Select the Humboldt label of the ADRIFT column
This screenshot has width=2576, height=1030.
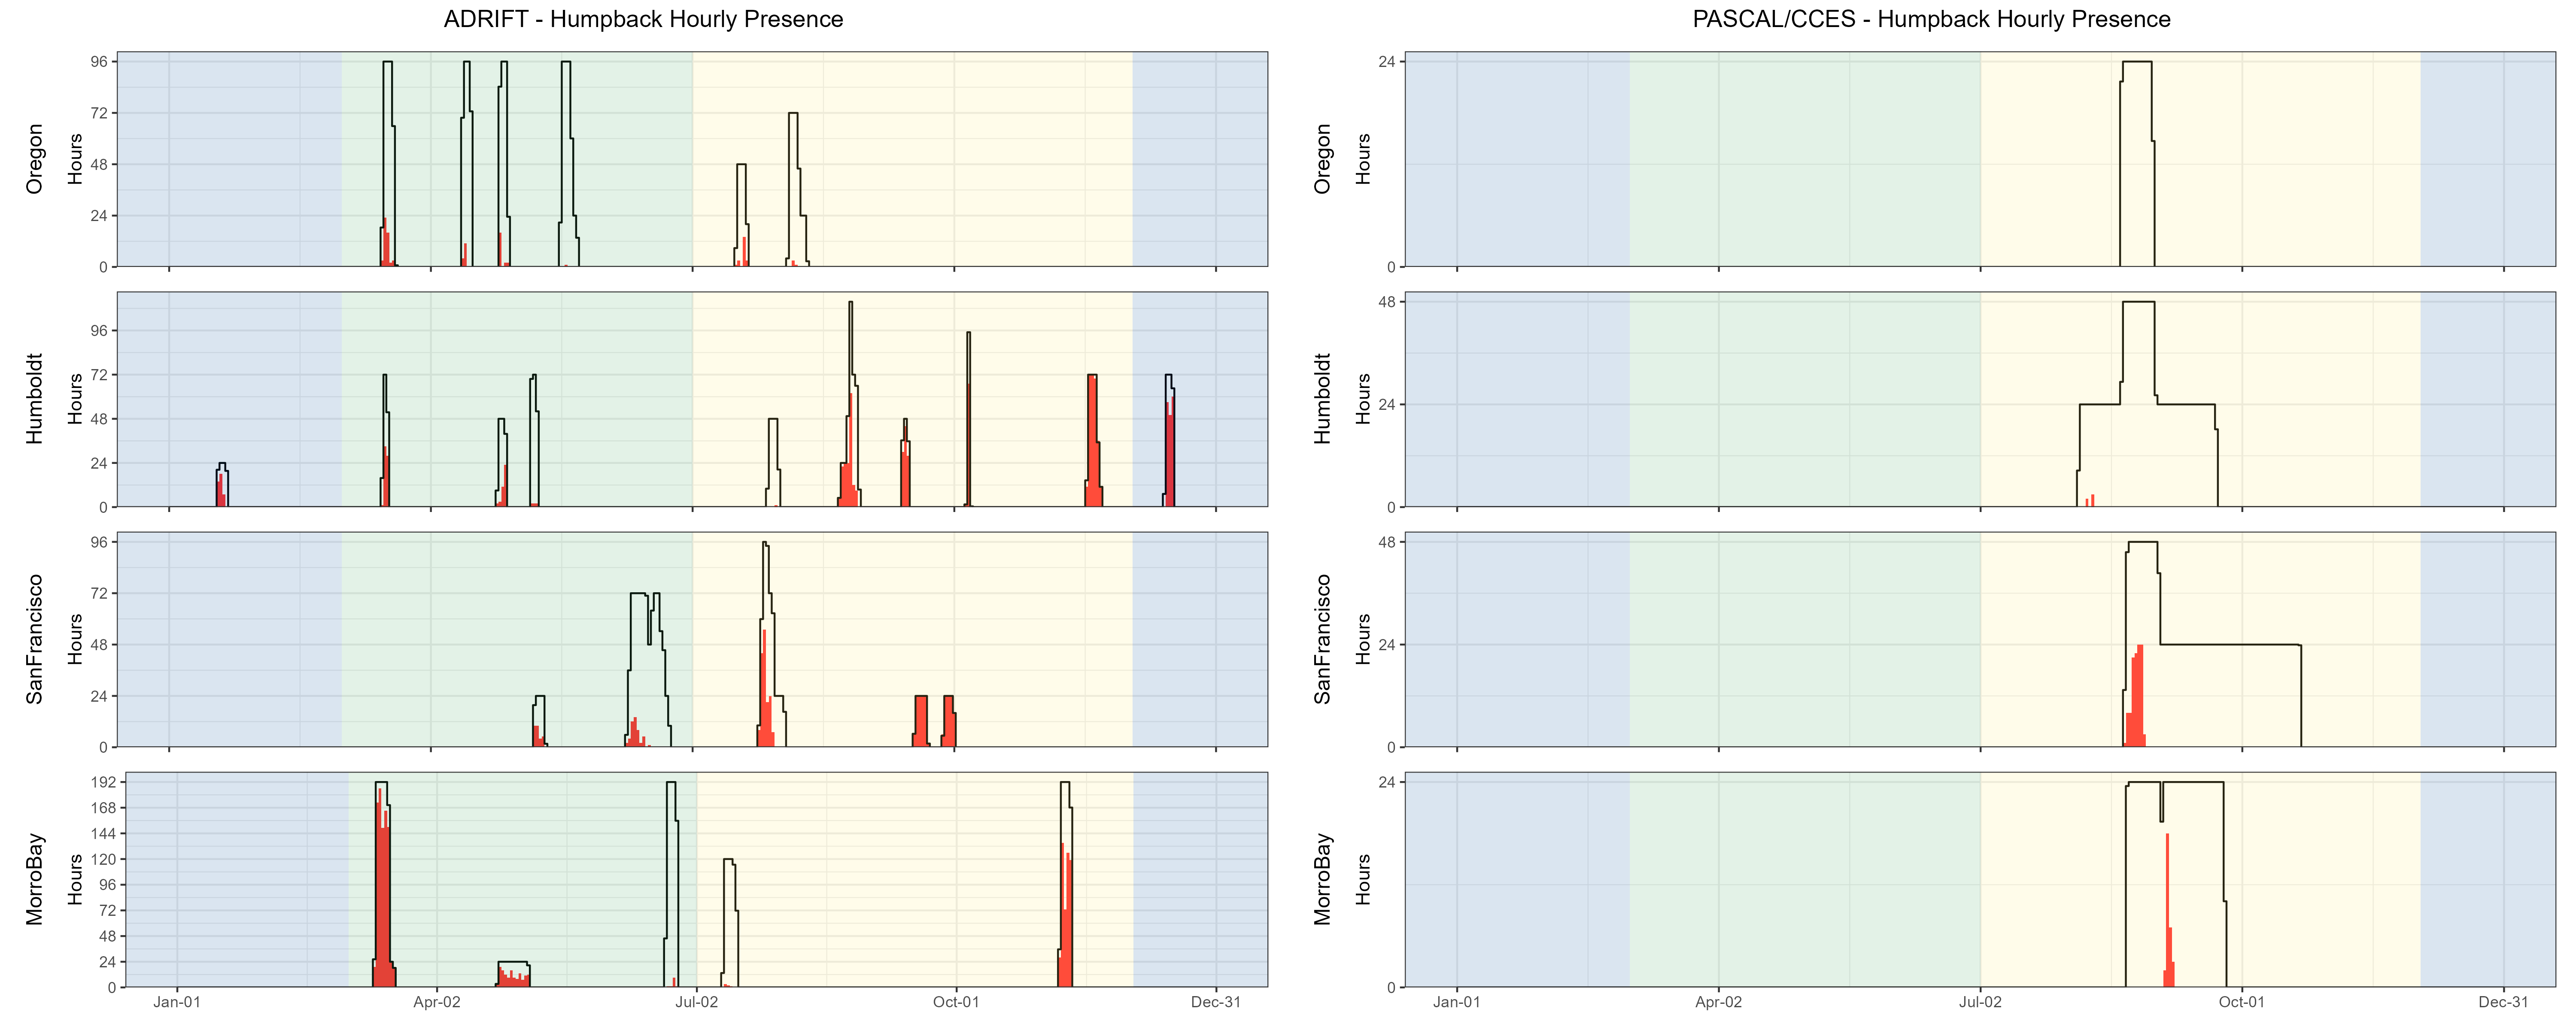click(35, 399)
